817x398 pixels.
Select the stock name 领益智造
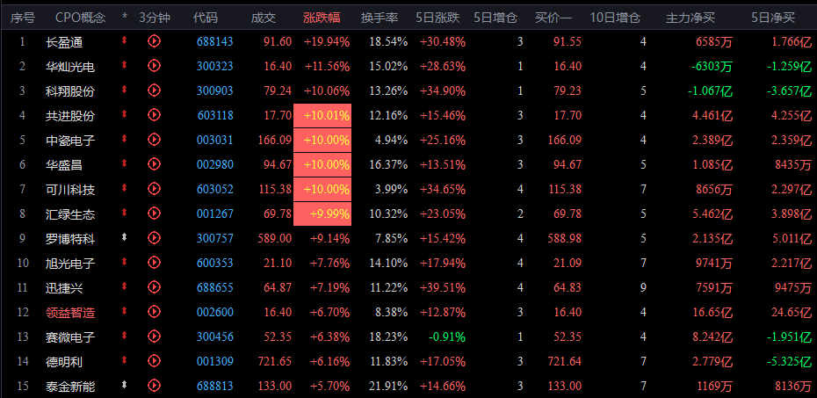click(x=70, y=313)
